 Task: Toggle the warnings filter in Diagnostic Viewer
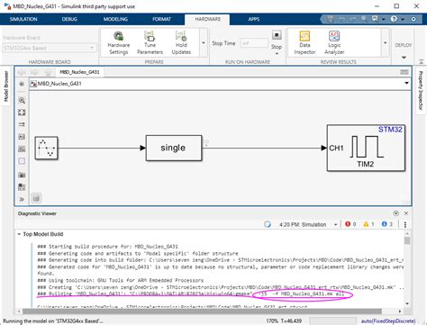point(368,224)
